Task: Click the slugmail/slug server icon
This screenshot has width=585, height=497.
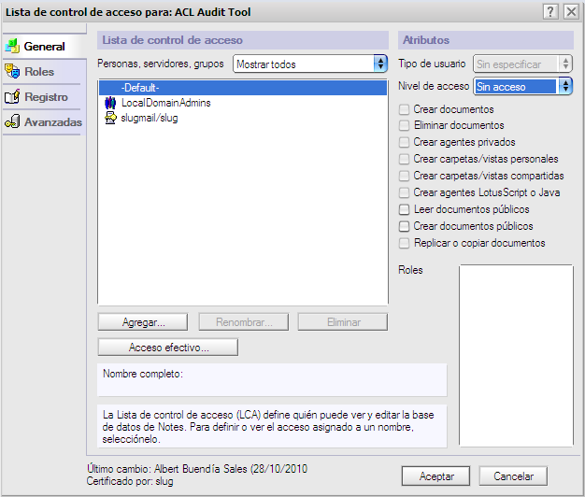Action: (110, 118)
